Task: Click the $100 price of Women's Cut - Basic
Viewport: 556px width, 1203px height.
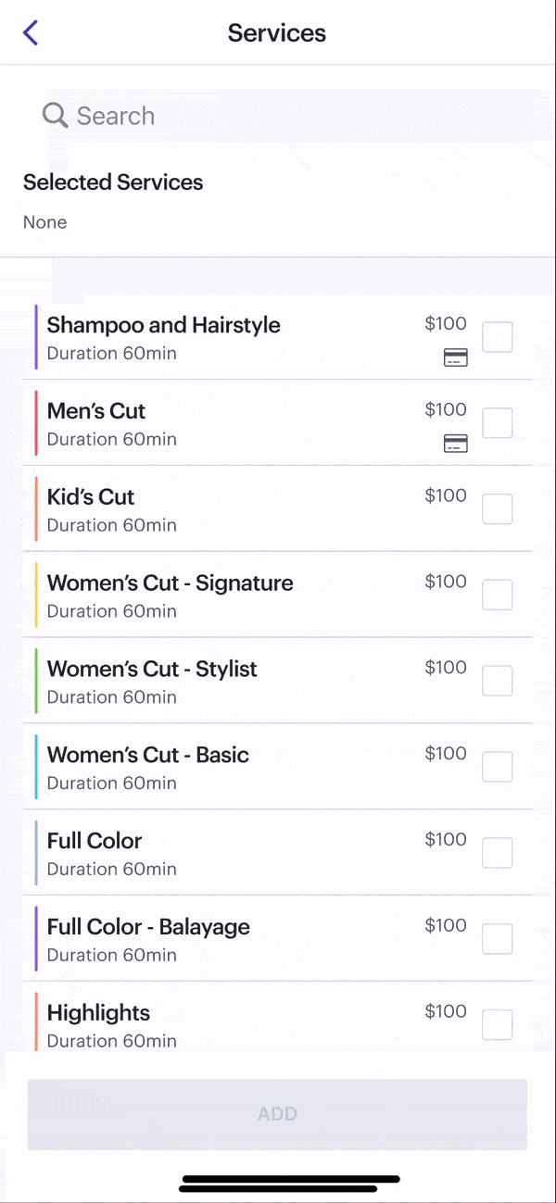Action: click(x=446, y=754)
